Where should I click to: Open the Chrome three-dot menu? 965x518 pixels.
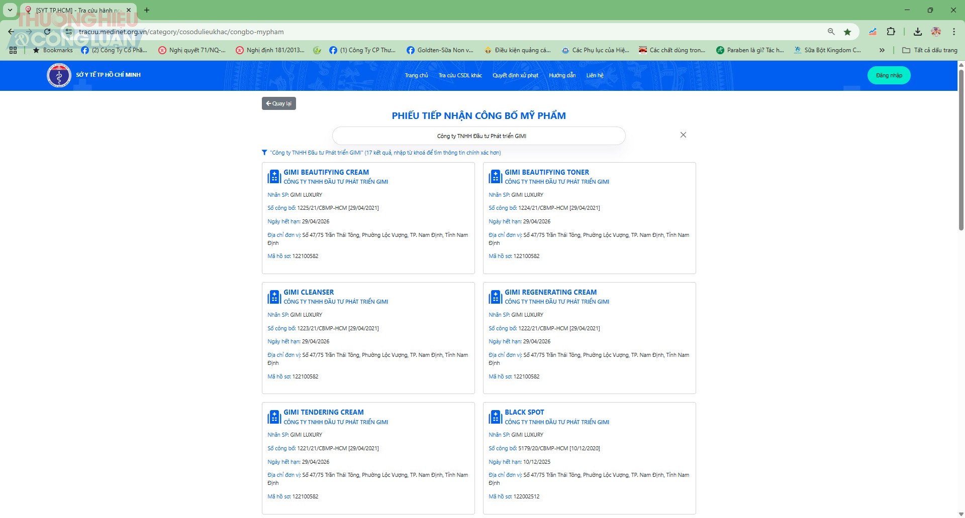(953, 32)
